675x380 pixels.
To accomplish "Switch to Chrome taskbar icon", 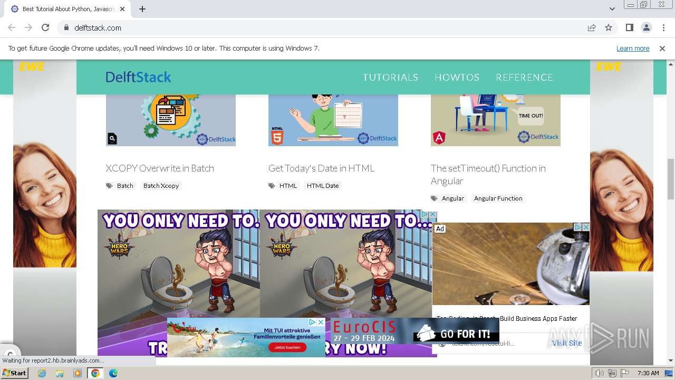I will click(x=95, y=373).
